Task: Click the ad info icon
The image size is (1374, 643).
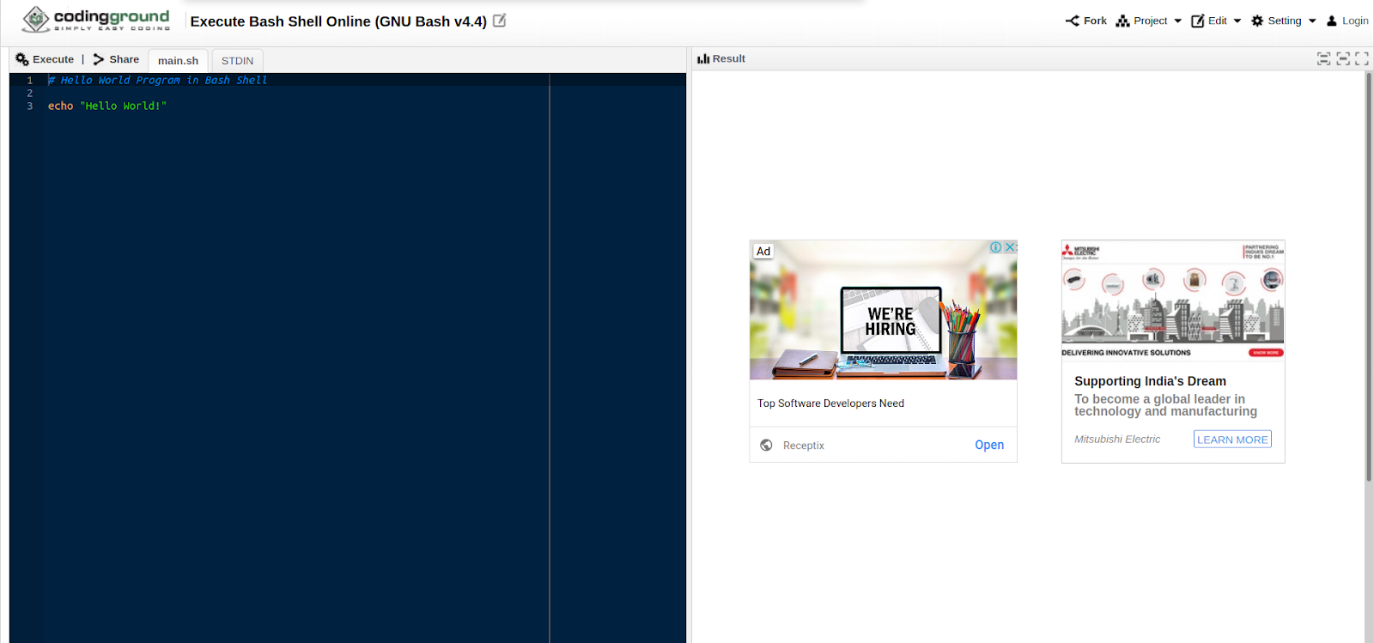Action: point(995,247)
